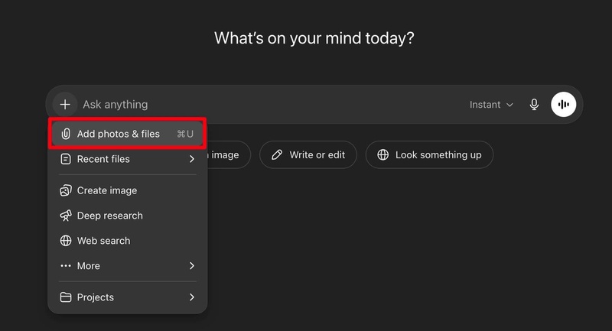This screenshot has height=331, width=612.
Task: Click the microphone dictation icon
Action: pyautogui.click(x=534, y=105)
